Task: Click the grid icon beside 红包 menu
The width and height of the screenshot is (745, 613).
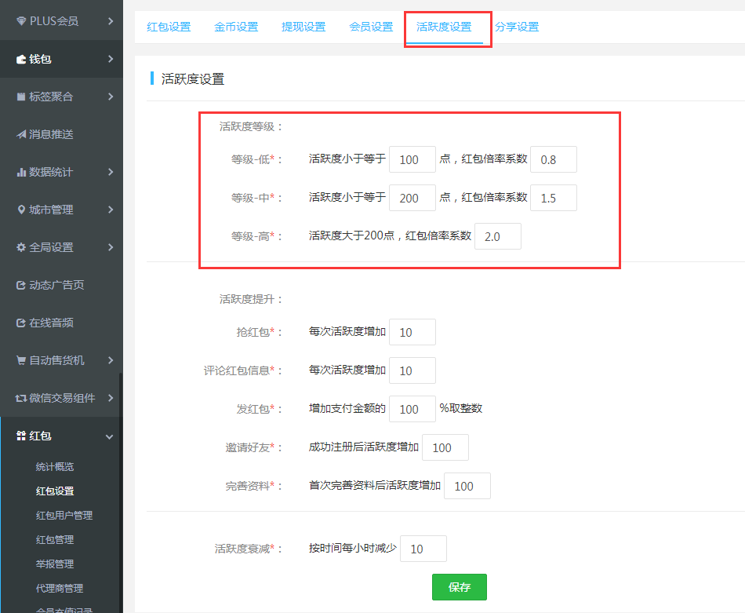Action: 21,436
